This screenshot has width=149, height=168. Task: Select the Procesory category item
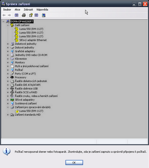(20, 78)
